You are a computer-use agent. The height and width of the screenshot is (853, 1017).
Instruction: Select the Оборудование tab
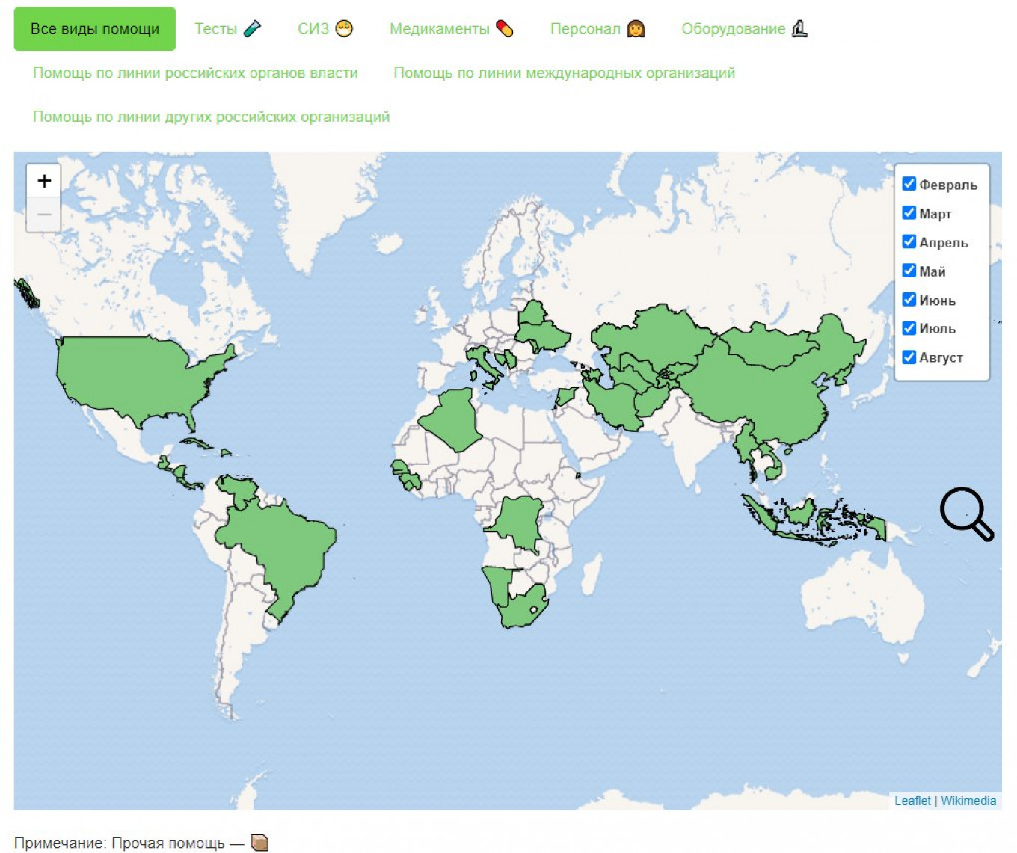(745, 29)
